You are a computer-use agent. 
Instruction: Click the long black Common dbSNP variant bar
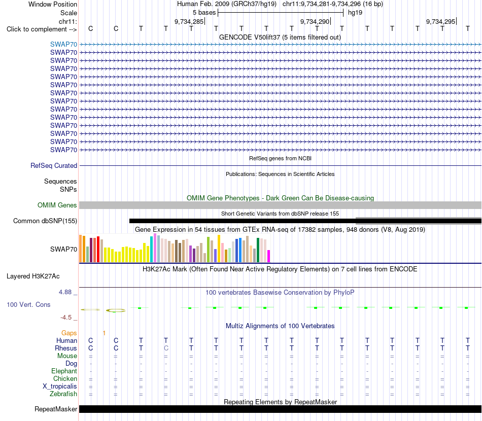click(x=305, y=221)
